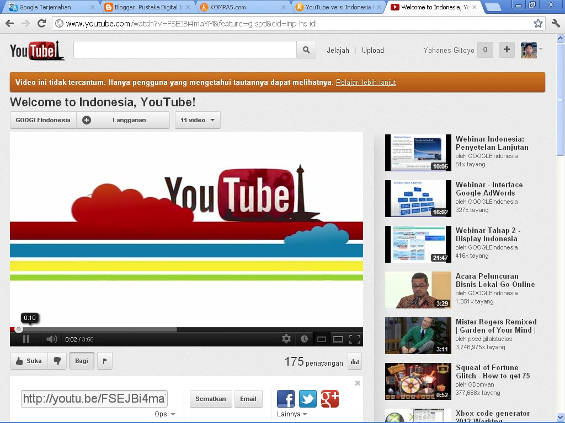Open Xbox code generator video title
Viewport: 565px width, 423px height.
(x=493, y=416)
